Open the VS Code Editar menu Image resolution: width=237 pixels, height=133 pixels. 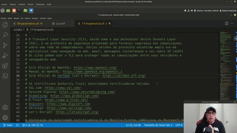(10, 18)
